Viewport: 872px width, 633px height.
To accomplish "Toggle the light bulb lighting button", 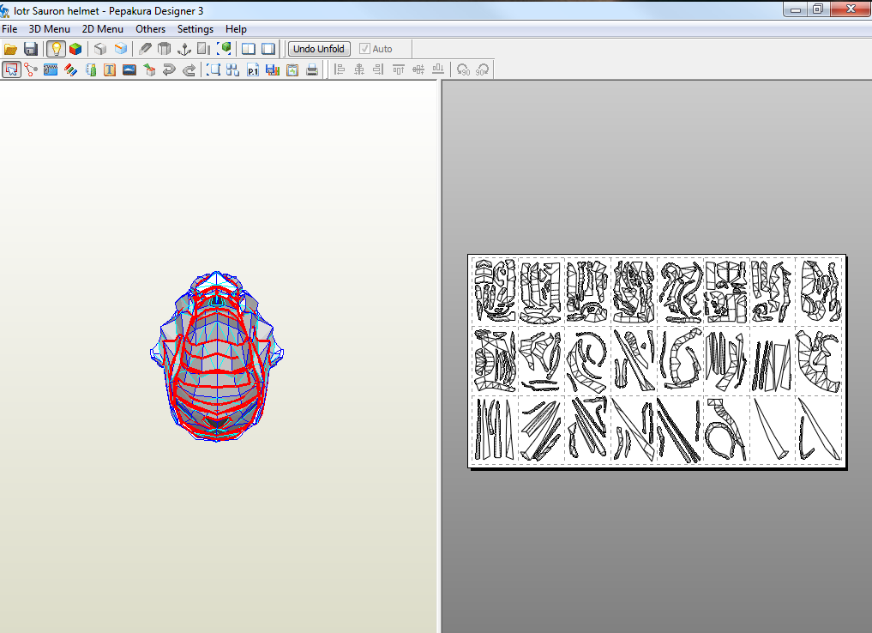I will 56,49.
